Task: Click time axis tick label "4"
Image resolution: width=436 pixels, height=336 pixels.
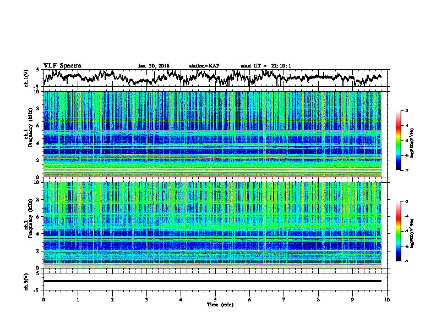Action: tap(181, 300)
